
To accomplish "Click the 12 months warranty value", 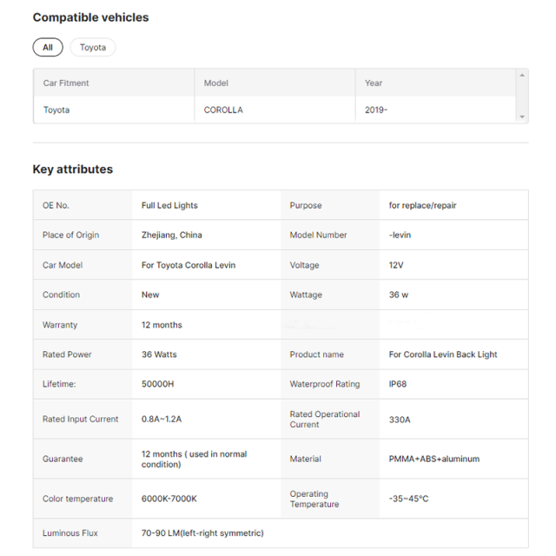I will tap(162, 325).
